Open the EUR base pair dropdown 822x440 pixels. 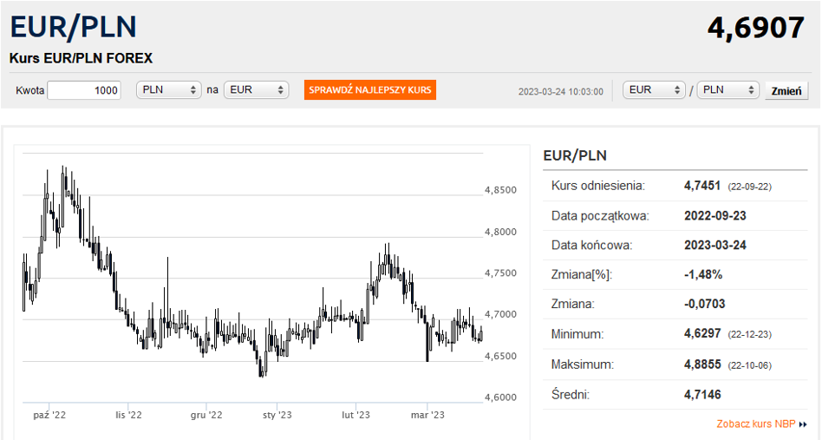[654, 89]
